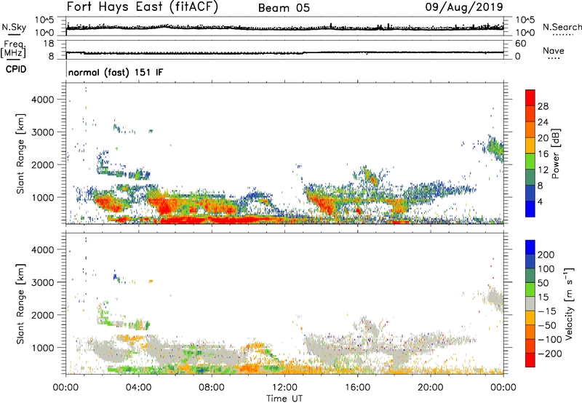Click the '12:00' time axis tick label
This screenshot has width=582, height=403.
pyautogui.click(x=284, y=388)
